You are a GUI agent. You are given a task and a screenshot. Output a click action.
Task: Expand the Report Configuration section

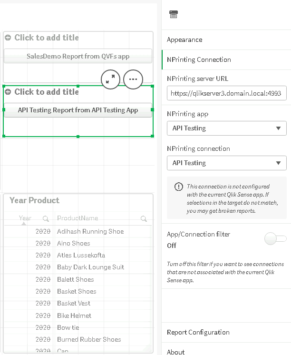click(x=198, y=332)
